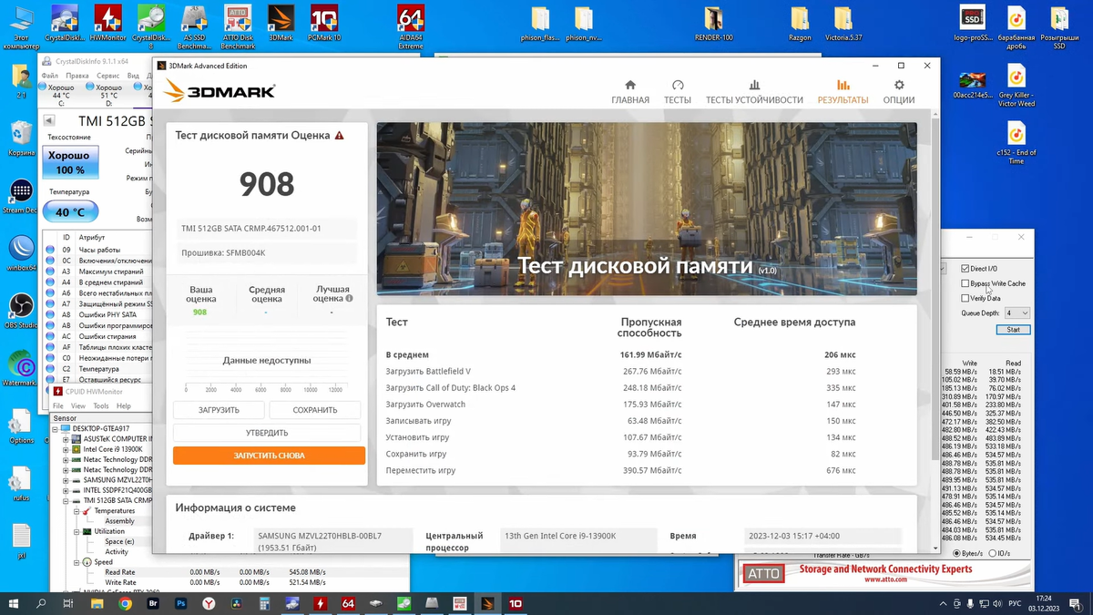1093x615 pixels.
Task: Open the 3DMark desktop shortcut
Action: pos(281,26)
